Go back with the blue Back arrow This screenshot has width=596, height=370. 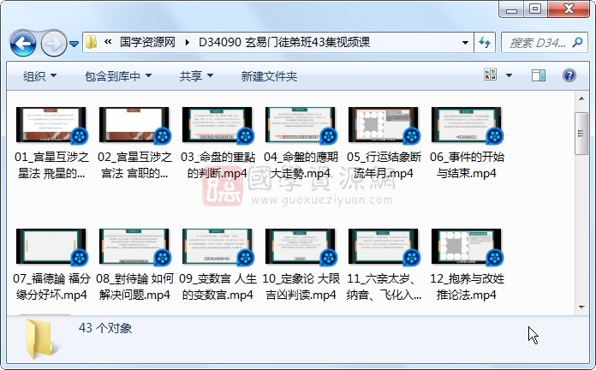click(x=23, y=44)
